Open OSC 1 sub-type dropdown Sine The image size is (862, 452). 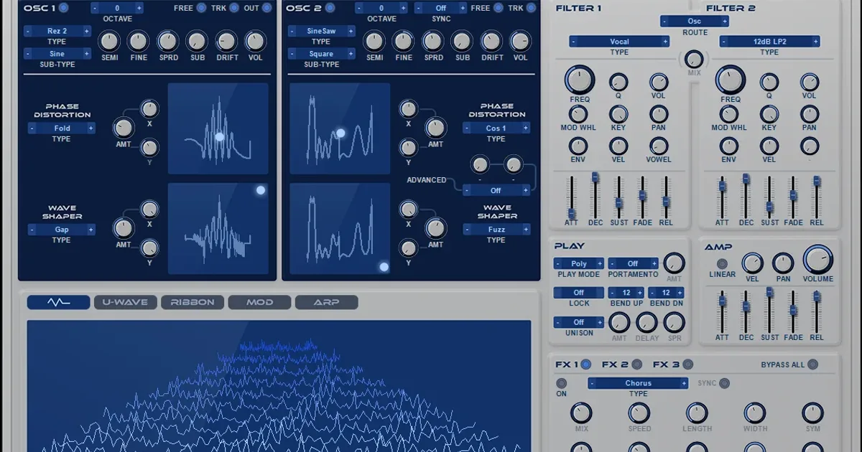57,54
